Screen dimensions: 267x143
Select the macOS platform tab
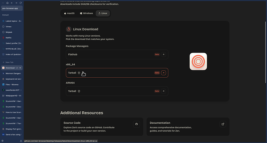coord(69,13)
